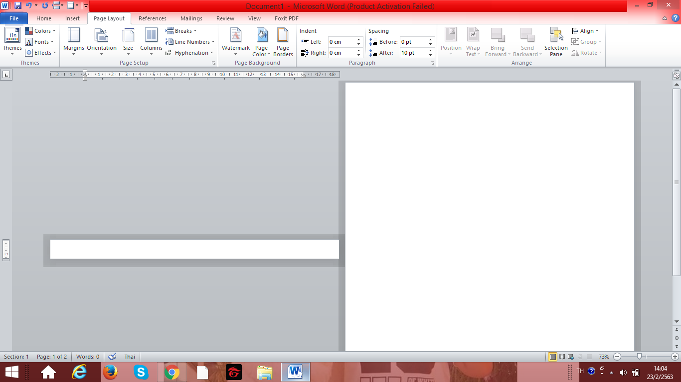Switch to Draft view in status bar
Viewport: 681px width, 382px height.
point(589,357)
